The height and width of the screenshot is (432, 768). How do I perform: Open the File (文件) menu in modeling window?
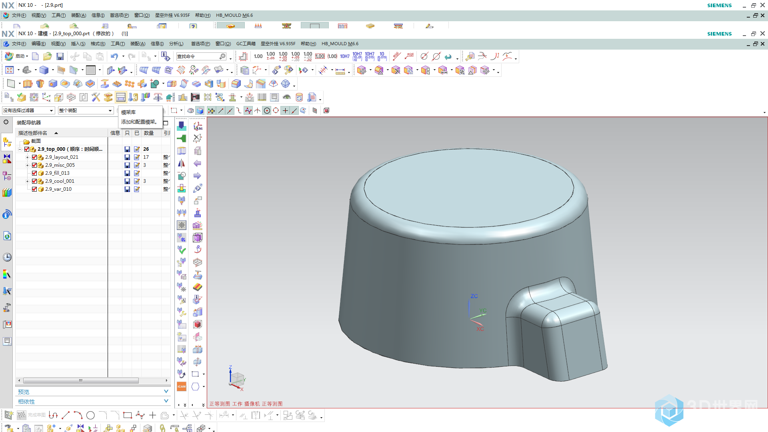pyautogui.click(x=19, y=44)
